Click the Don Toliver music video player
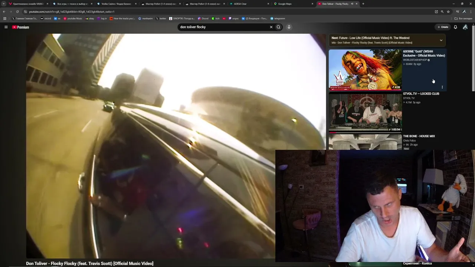Image resolution: width=475 pixels, height=267 pixels. coord(176,146)
